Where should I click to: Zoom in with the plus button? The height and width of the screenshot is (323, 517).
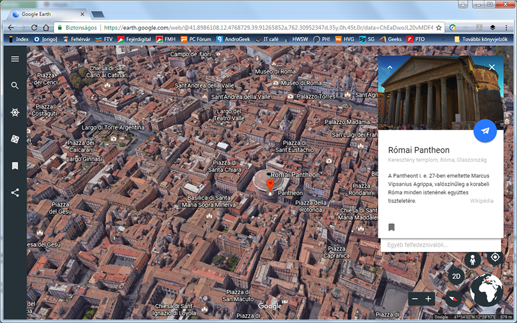(429, 299)
